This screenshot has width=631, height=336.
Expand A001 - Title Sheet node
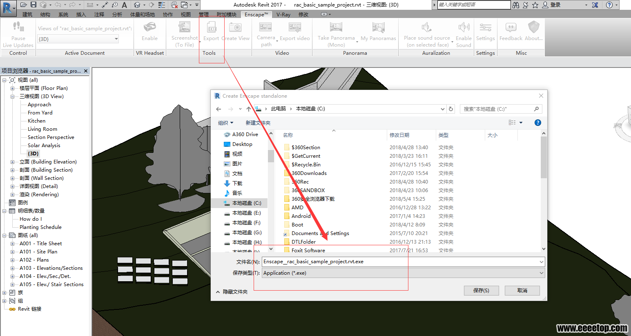pyautogui.click(x=12, y=244)
